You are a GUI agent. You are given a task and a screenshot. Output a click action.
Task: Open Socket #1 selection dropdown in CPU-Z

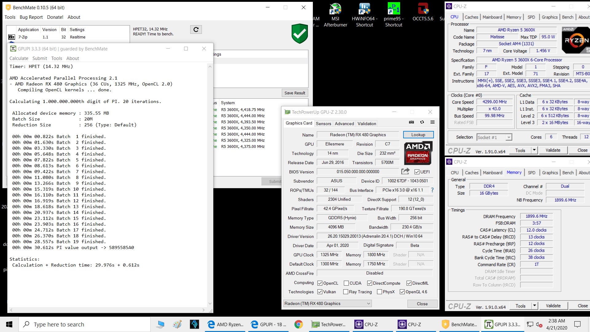click(x=494, y=137)
